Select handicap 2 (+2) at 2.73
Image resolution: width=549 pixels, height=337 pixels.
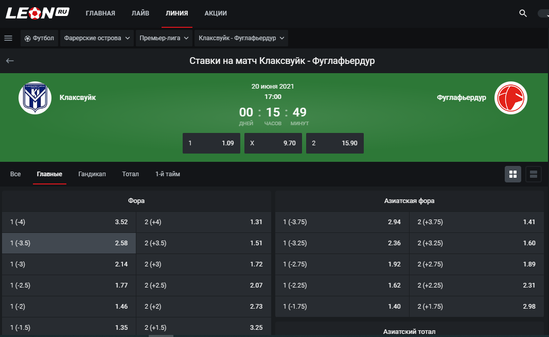pos(204,307)
